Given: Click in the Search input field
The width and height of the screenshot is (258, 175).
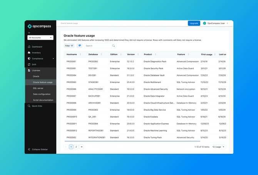Looking at the screenshot, I should [x=100, y=46].
